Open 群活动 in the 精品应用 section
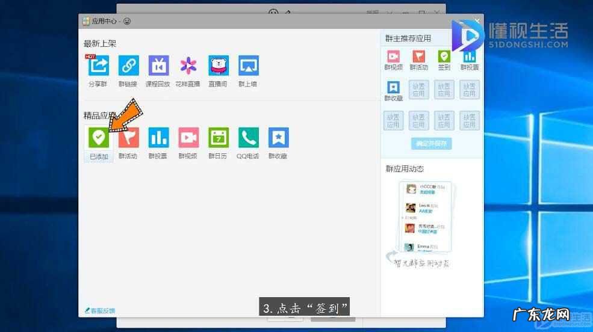Screen dimensions: 593x332 pos(128,138)
